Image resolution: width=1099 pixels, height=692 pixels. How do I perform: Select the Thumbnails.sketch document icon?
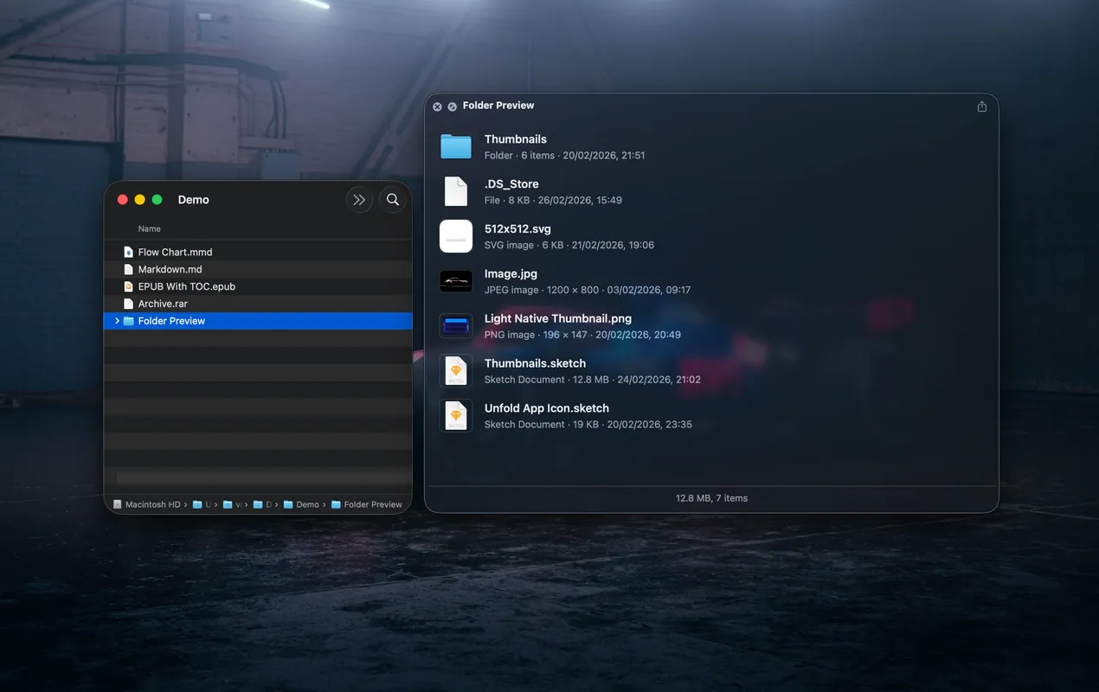[x=455, y=371]
